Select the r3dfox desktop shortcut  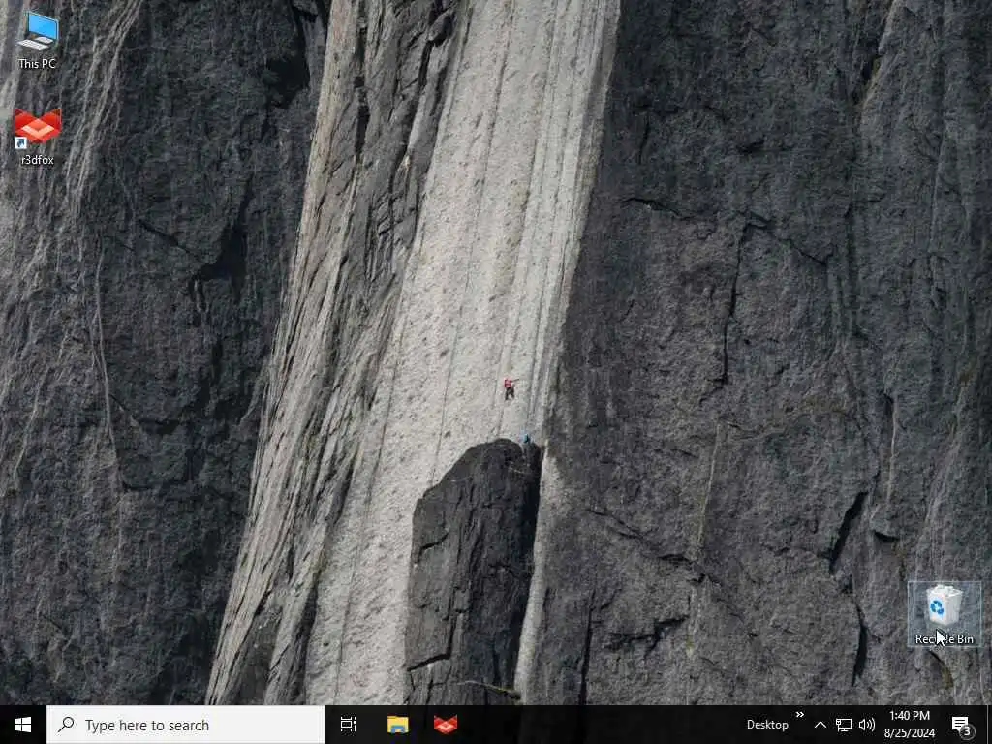tap(38, 136)
